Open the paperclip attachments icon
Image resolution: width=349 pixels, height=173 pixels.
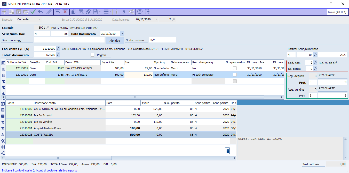pyautogui.click(x=88, y=12)
